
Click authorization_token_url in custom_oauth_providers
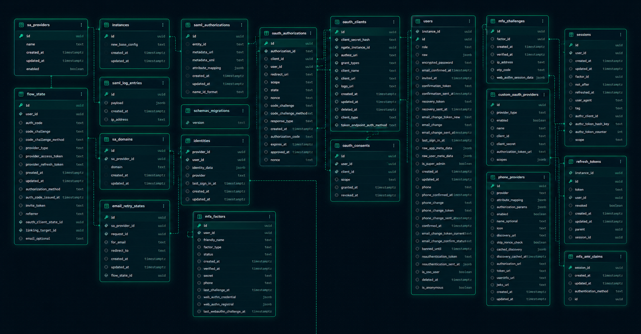coord(518,152)
